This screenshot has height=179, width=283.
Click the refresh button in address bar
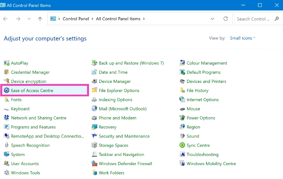[226, 19]
